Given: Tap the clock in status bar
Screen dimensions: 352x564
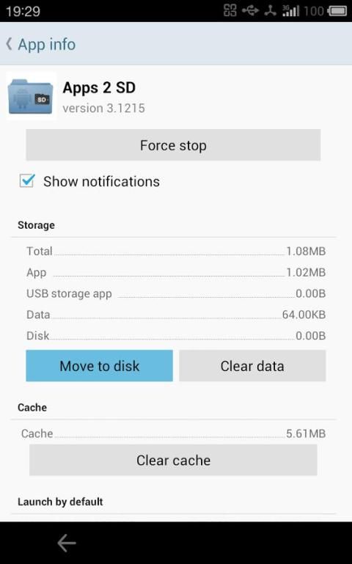Looking at the screenshot, I should [23, 11].
